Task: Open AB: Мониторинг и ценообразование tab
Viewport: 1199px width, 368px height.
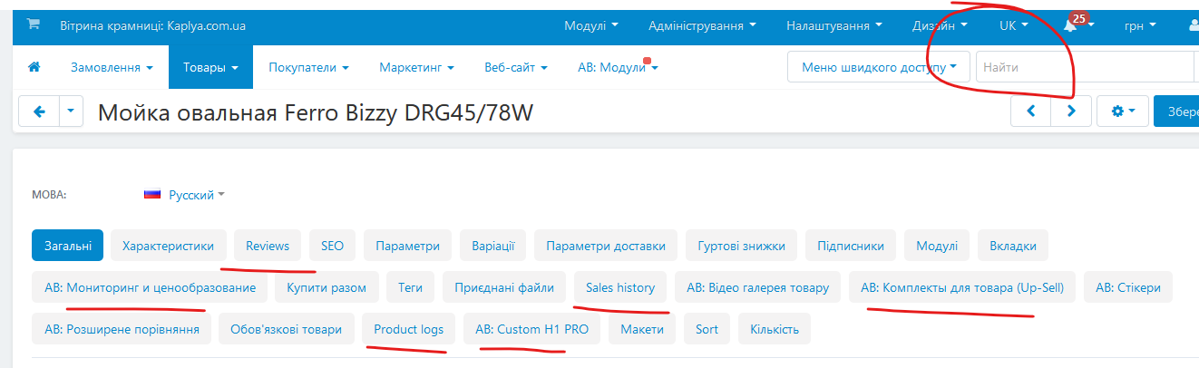Action: pyautogui.click(x=150, y=287)
